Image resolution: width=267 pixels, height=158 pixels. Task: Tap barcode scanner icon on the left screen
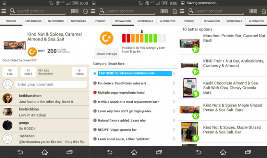point(75,11)
